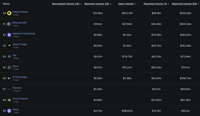
Task: Select Sai 24h volume $9.47m
Action: [98, 57]
